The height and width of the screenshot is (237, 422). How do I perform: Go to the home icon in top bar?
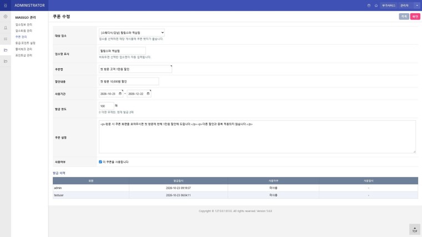point(376,6)
